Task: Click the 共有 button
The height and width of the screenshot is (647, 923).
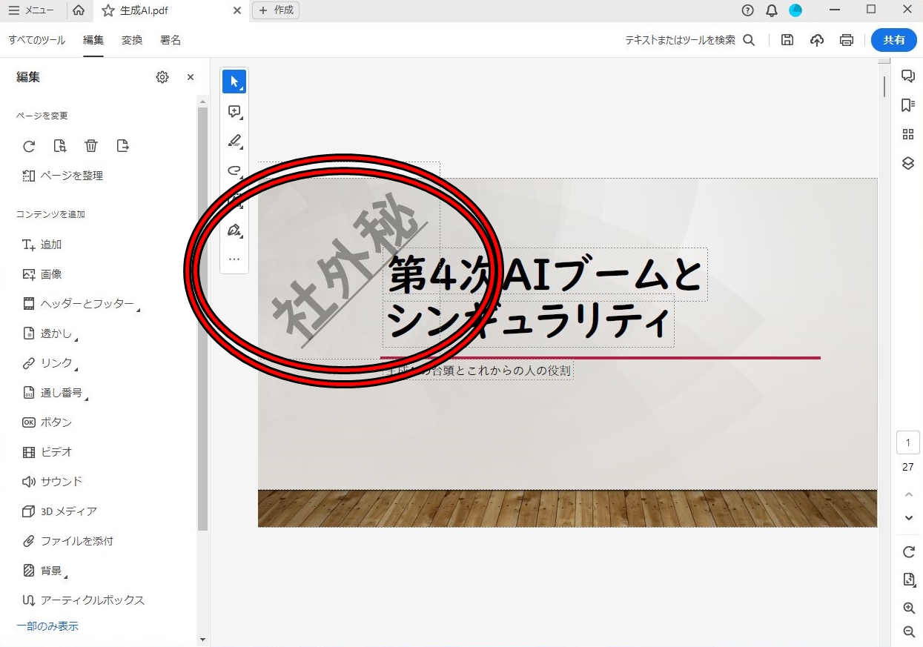Action: 893,40
